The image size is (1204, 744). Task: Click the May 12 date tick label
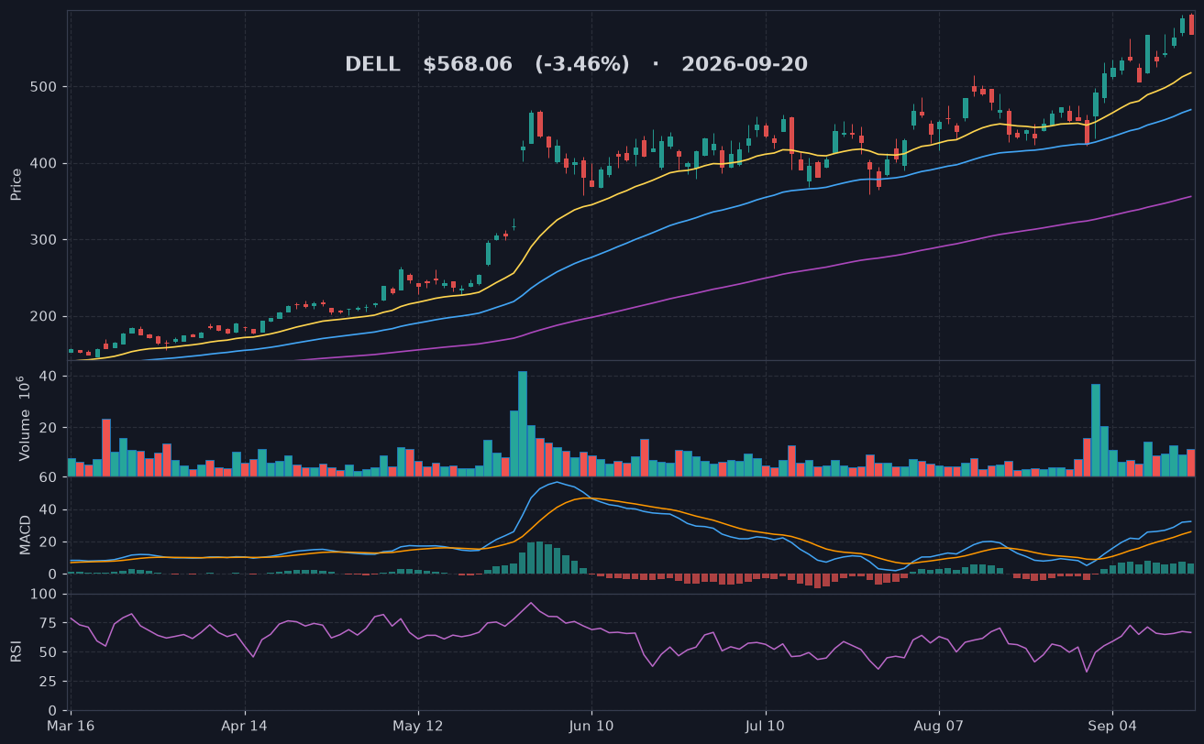coord(417,726)
